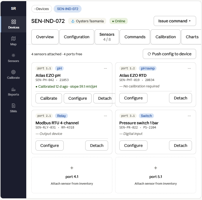The height and width of the screenshot is (200, 202).
Task: Switch to the Configuration tab
Action: (77, 37)
